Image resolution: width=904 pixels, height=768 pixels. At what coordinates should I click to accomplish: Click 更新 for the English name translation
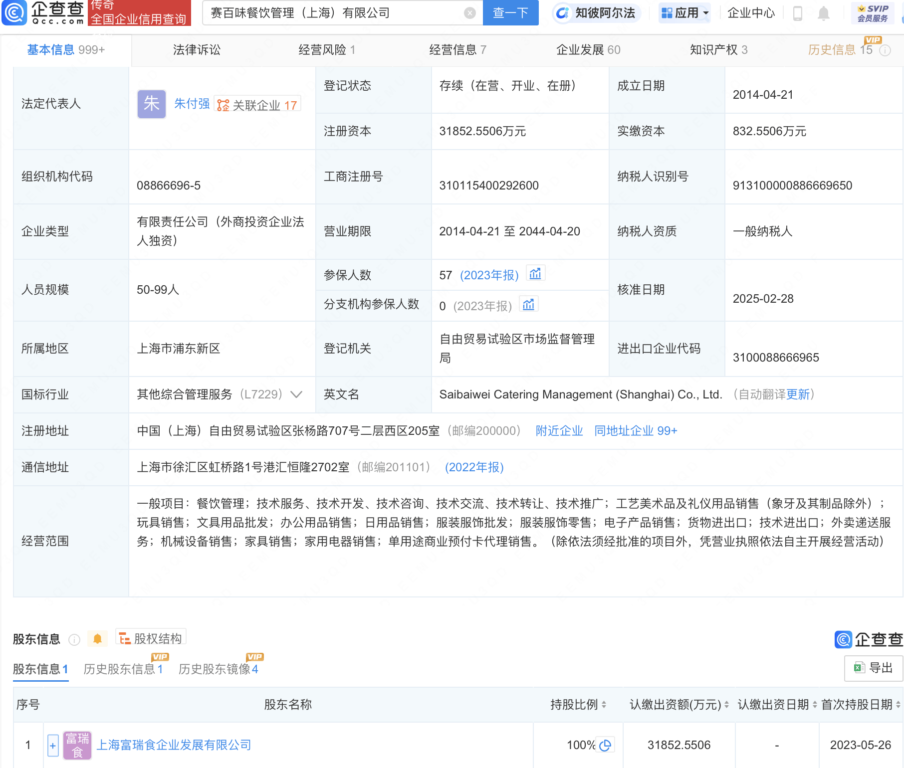point(798,394)
